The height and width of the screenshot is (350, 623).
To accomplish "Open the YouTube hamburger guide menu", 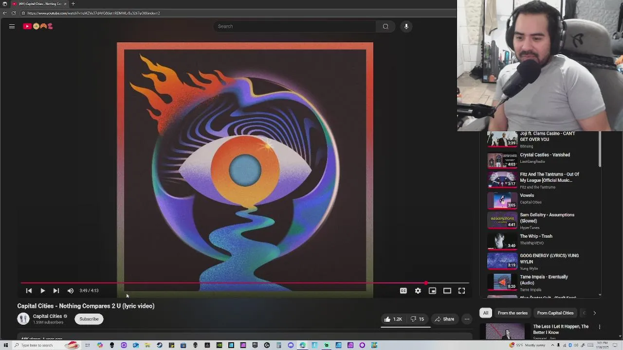I will pos(12,26).
